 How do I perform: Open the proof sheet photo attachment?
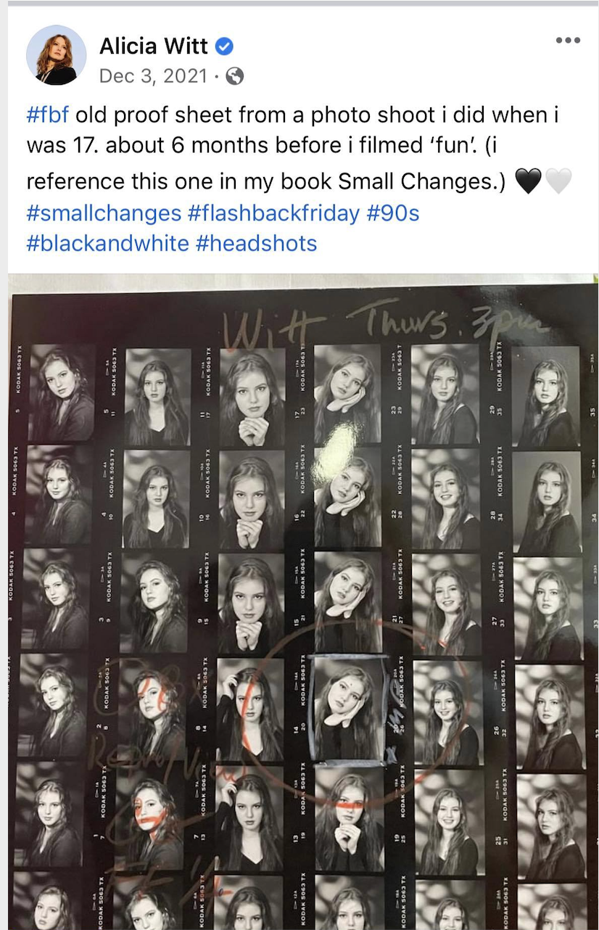point(303,602)
